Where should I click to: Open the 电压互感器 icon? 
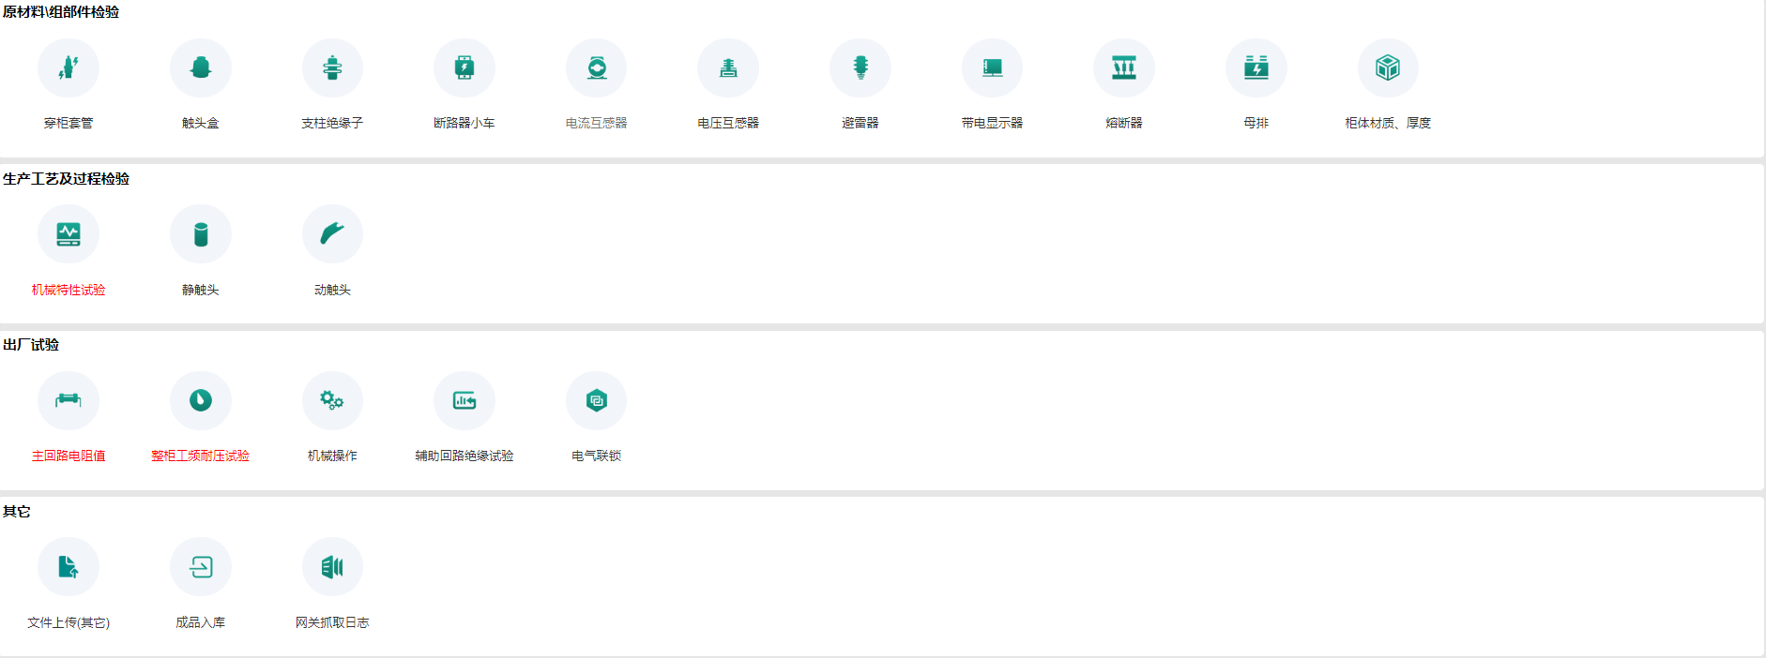pyautogui.click(x=728, y=68)
